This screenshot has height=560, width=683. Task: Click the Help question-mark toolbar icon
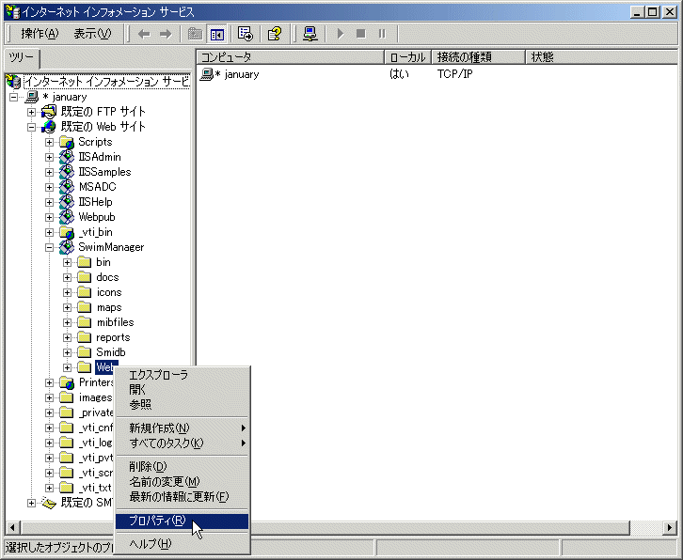pyautogui.click(x=275, y=34)
